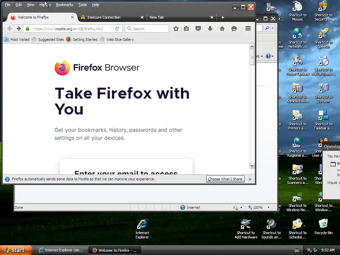Click the Firefox search box

coord(147,29)
